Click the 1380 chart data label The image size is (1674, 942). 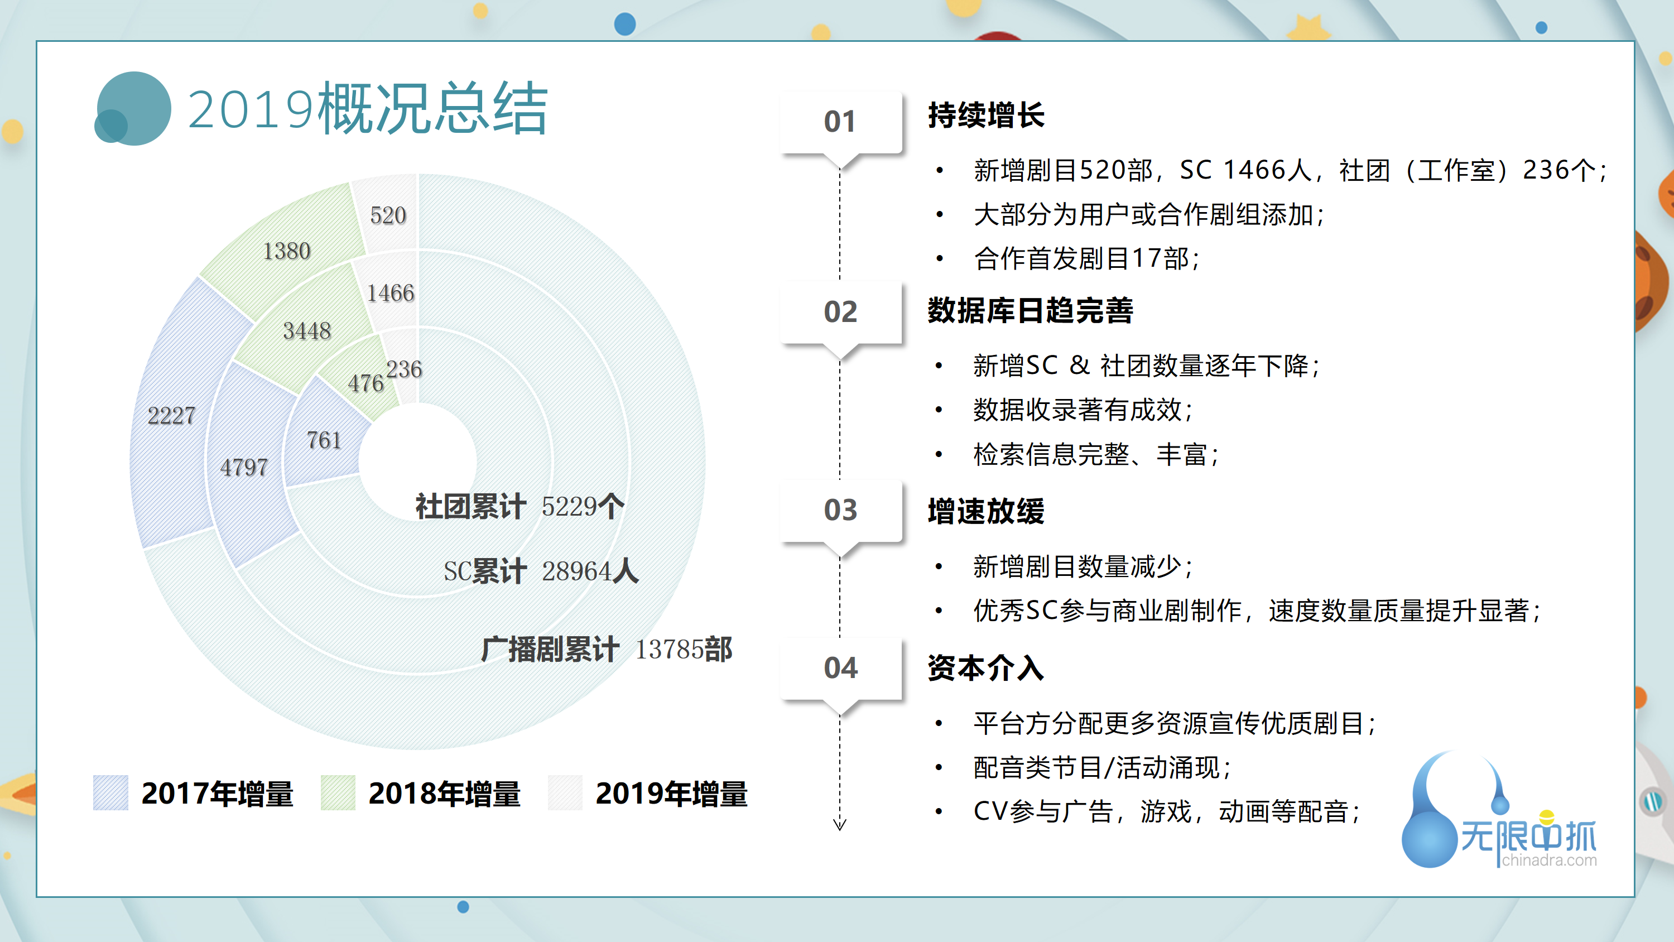click(287, 251)
